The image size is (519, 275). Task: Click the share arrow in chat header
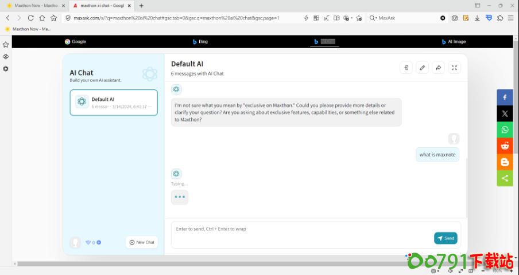[438, 68]
